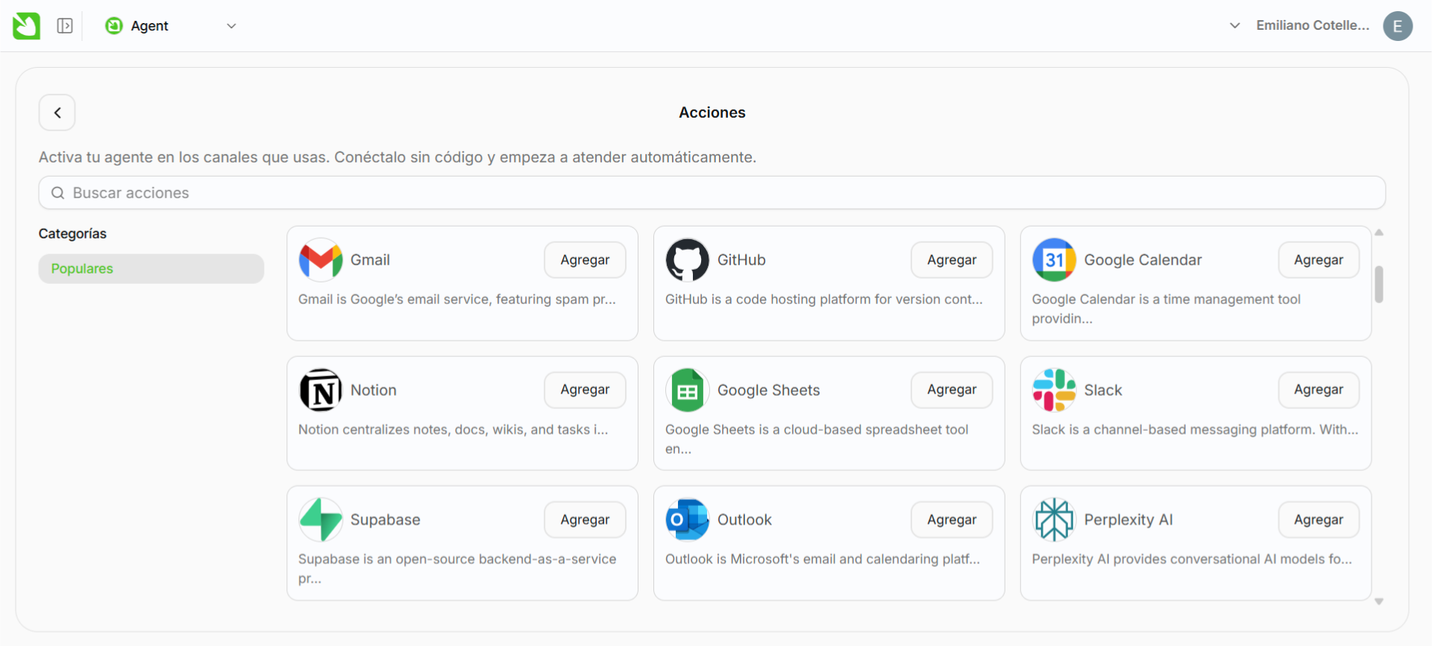Click the GitHub octocat icon
Screen dimensions: 1432x646
pos(687,260)
